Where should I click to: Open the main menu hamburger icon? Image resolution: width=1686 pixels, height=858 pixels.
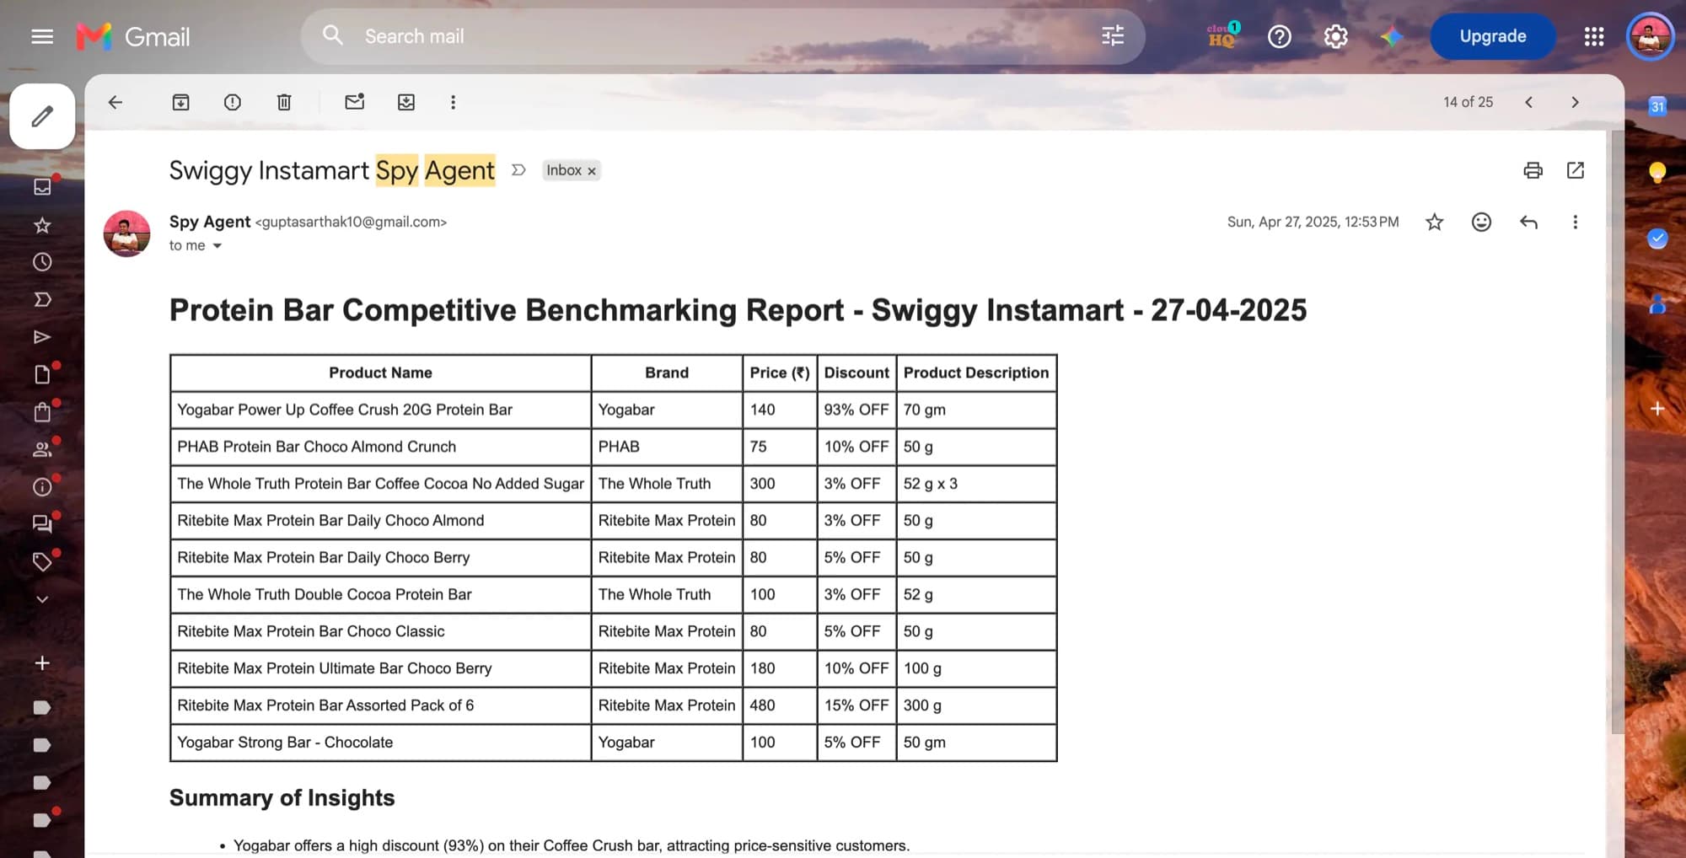point(42,36)
